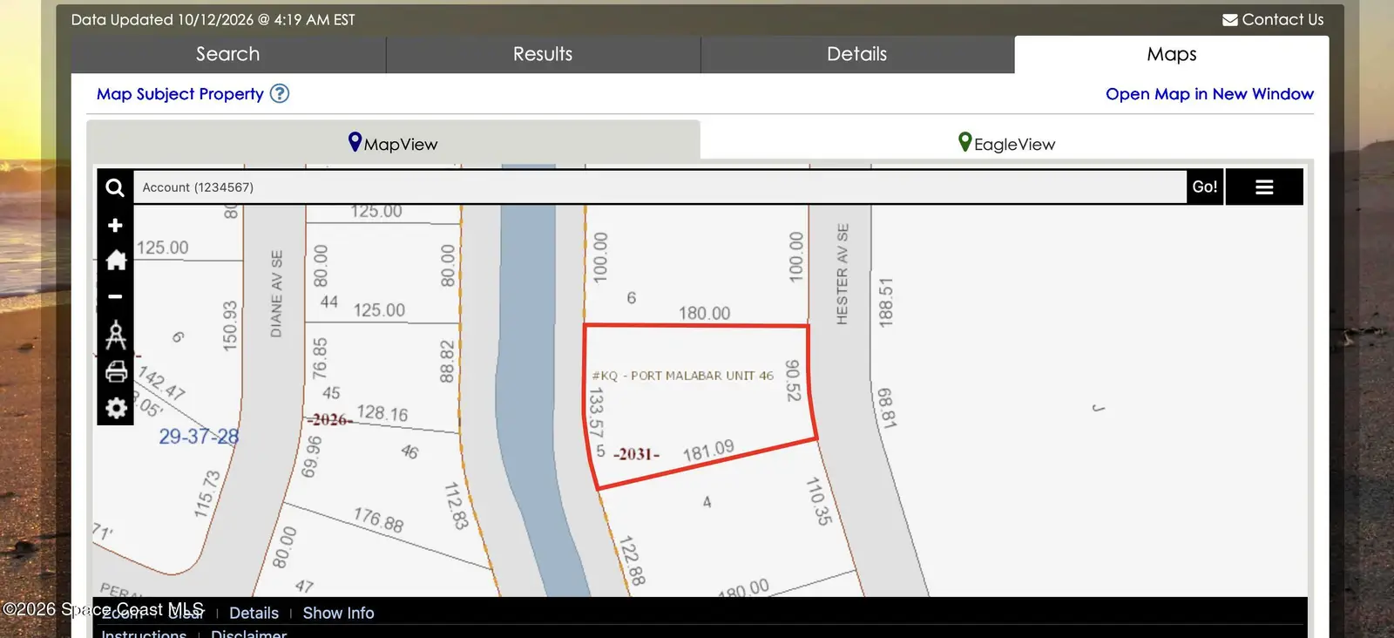This screenshot has width=1394, height=638.
Task: Click Open Map in New Window link
Action: 1209,94
